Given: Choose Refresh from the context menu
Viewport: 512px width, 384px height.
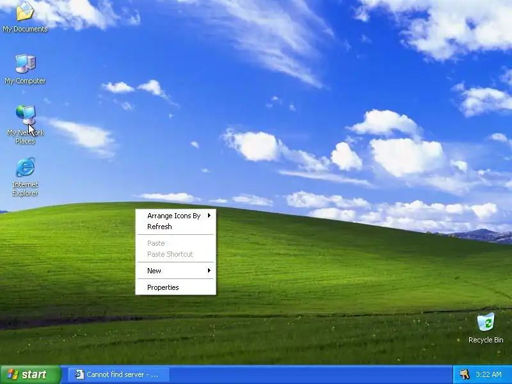Looking at the screenshot, I should click(175, 227).
